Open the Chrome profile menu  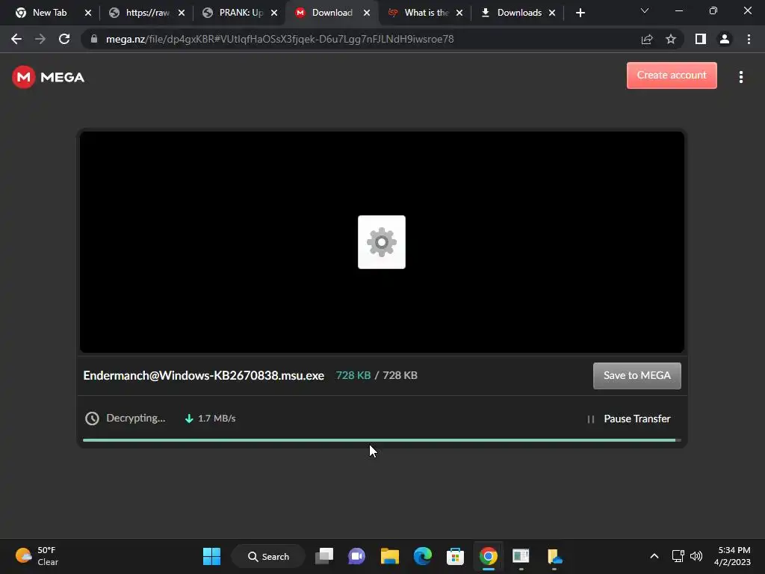click(x=725, y=39)
